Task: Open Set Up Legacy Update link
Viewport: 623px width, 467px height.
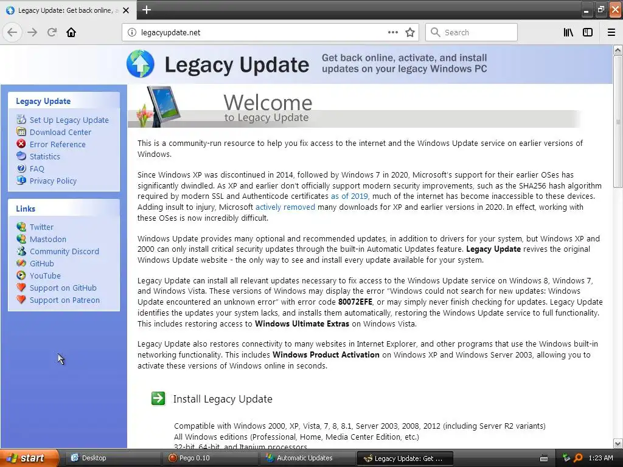Action: 69,120
